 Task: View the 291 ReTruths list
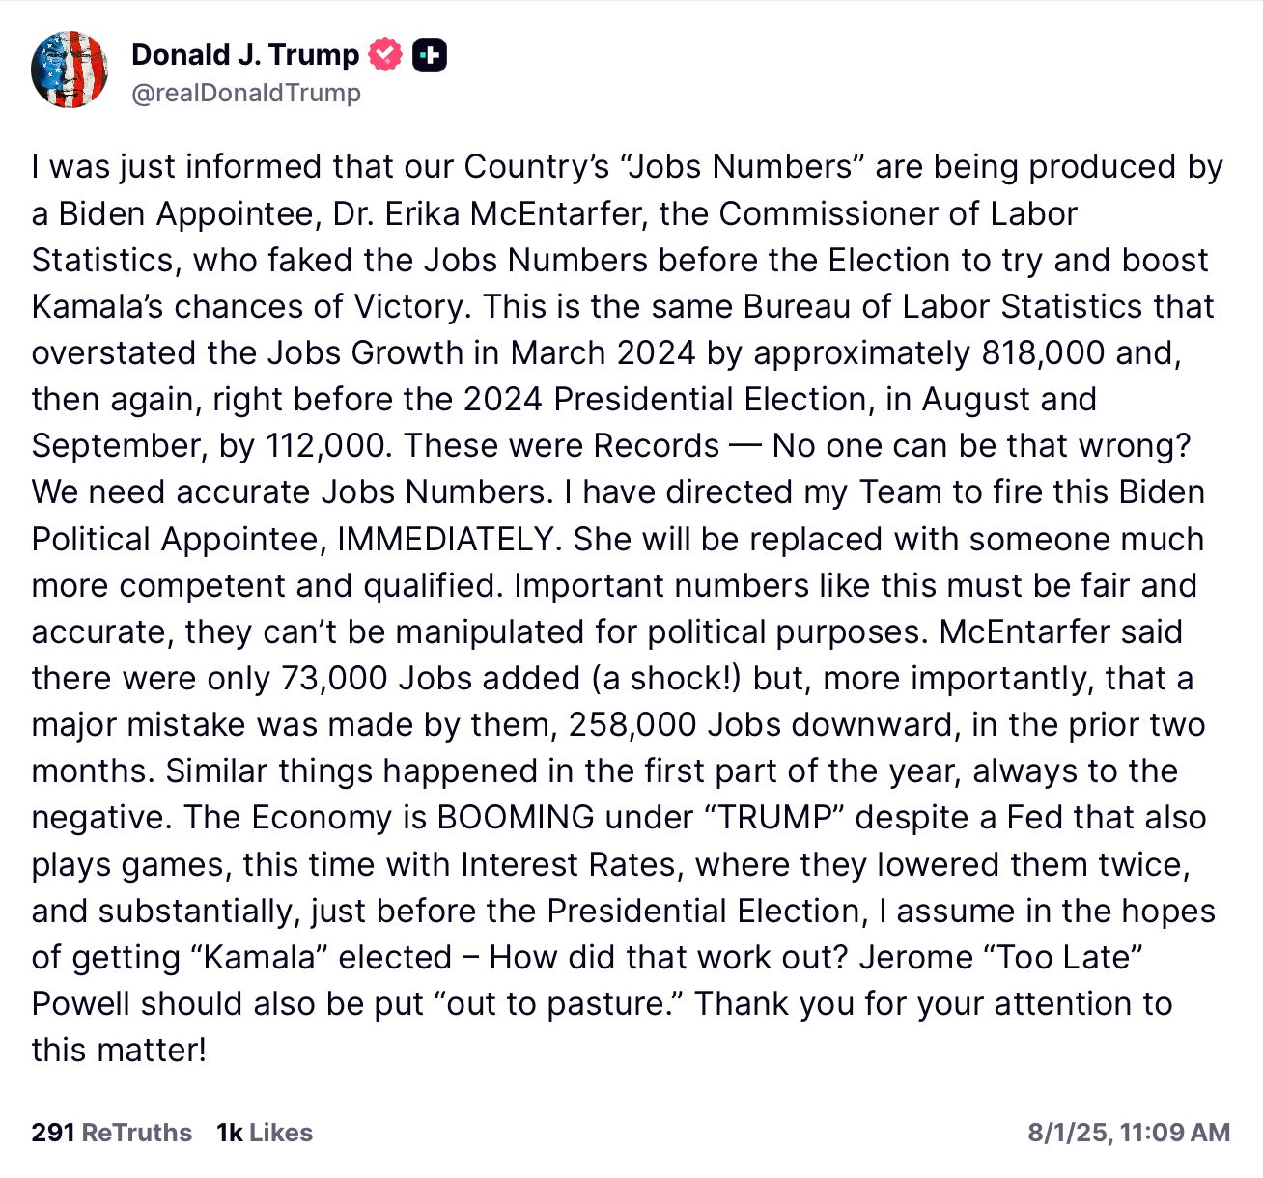(111, 1133)
